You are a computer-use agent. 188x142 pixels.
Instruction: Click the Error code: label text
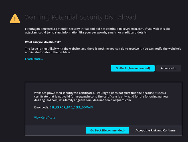(x=41, y=107)
